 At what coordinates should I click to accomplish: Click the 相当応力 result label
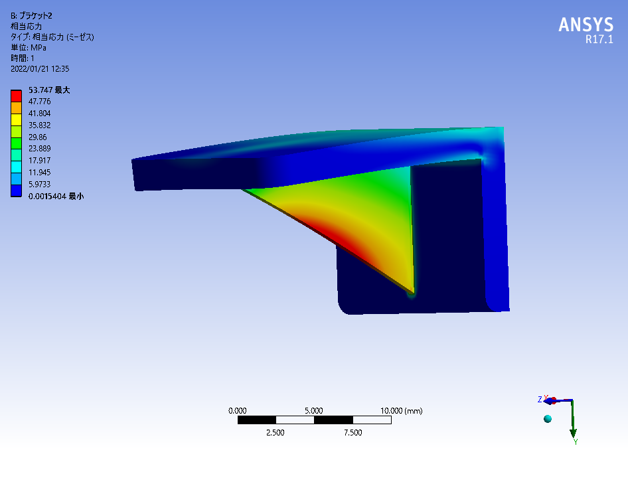(x=26, y=27)
